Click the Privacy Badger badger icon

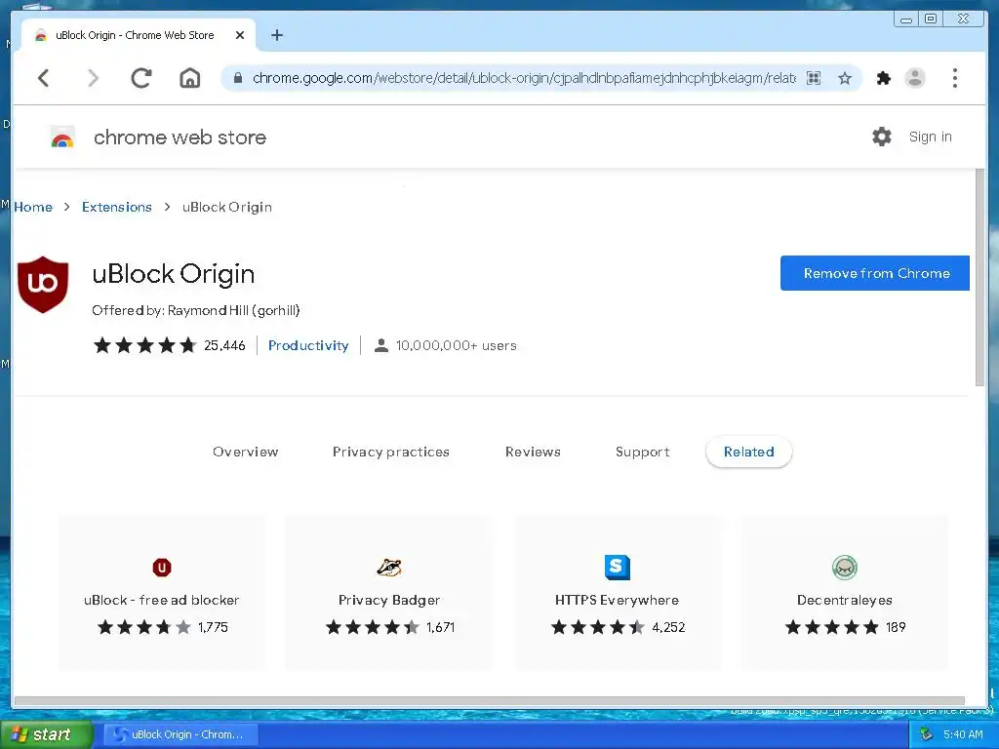[388, 567]
